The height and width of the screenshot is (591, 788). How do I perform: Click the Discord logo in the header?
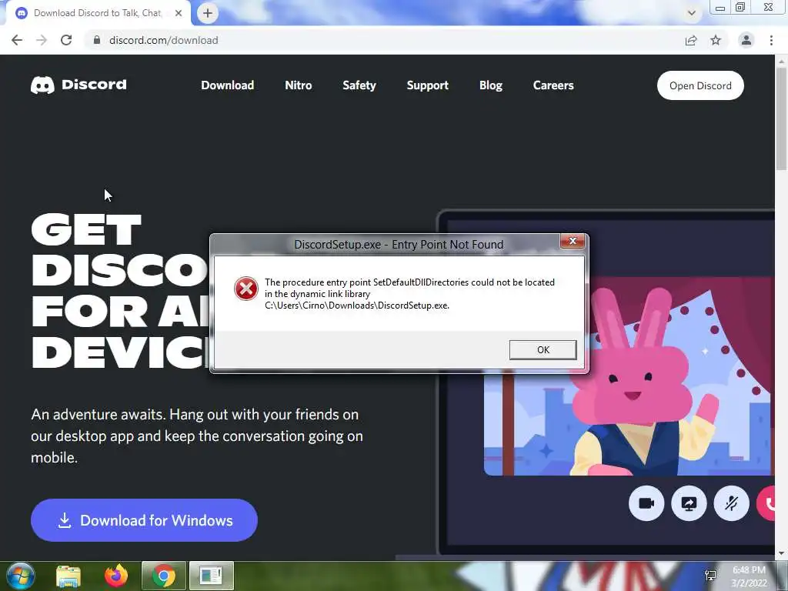click(79, 85)
